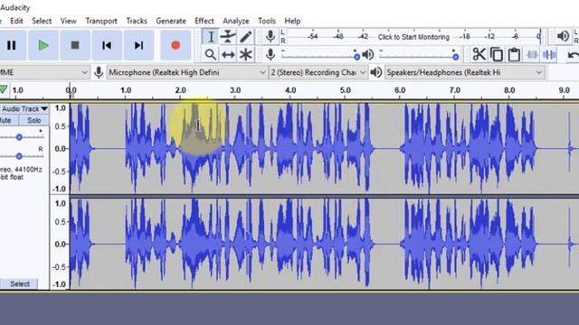Skip to start of the track

click(107, 45)
